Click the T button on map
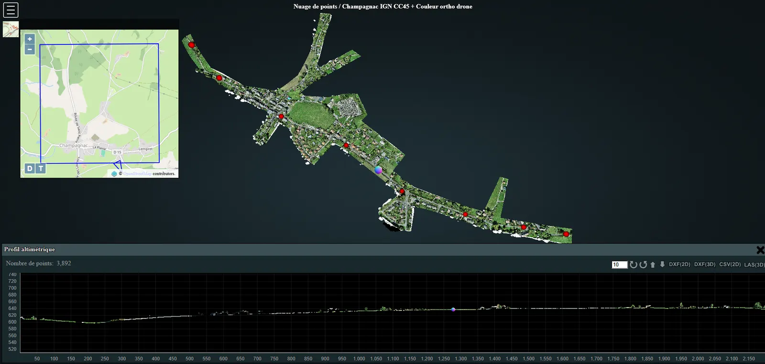The width and height of the screenshot is (765, 364). [41, 168]
